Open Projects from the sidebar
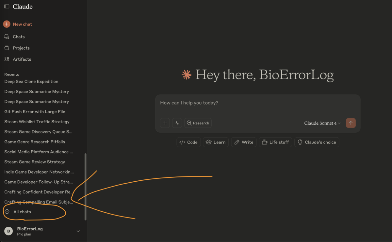Viewport: 392px width, 242px height. pyautogui.click(x=7, y=48)
